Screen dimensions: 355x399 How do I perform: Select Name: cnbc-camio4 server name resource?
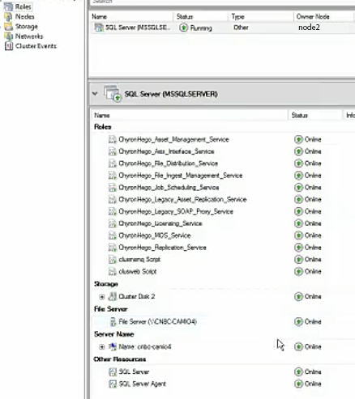tap(145, 346)
